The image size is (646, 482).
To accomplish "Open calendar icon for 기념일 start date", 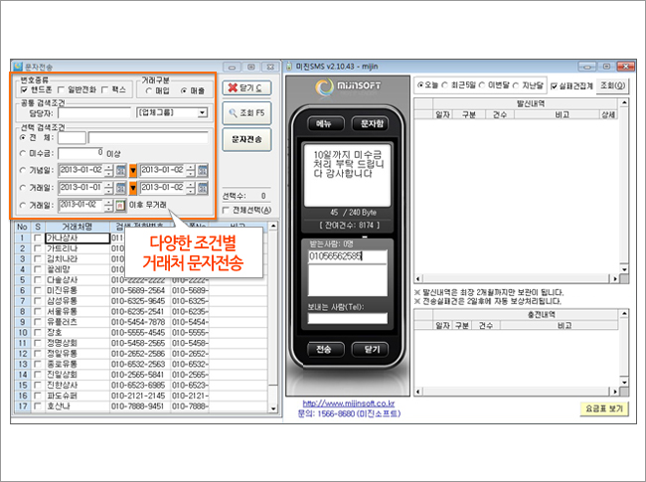I will pyautogui.click(x=121, y=170).
